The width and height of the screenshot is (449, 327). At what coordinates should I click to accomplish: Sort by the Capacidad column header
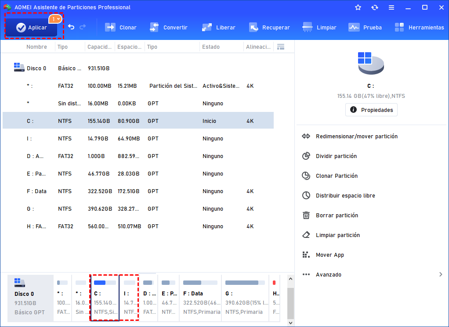click(x=99, y=47)
